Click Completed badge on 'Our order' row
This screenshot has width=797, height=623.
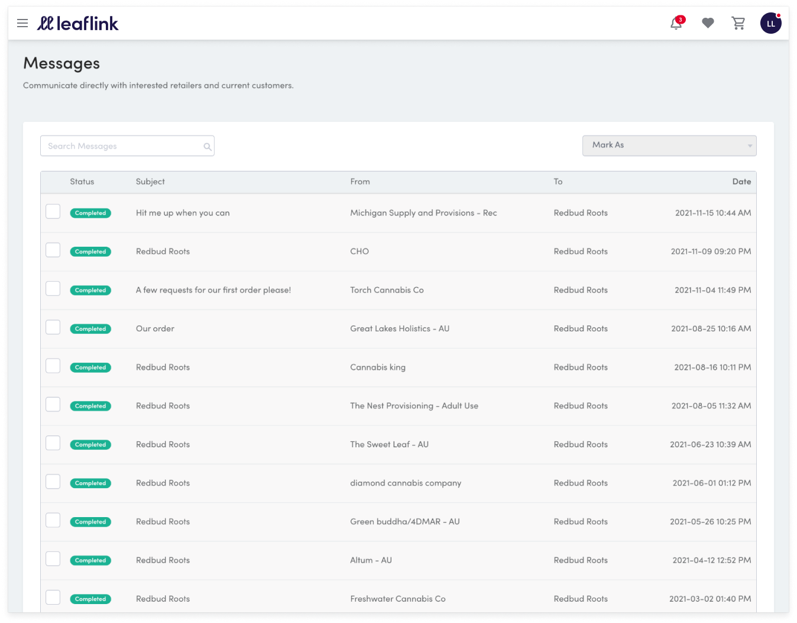pos(90,329)
